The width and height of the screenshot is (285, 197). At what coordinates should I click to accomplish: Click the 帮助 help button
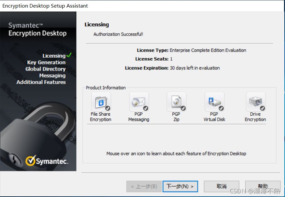[263, 186]
